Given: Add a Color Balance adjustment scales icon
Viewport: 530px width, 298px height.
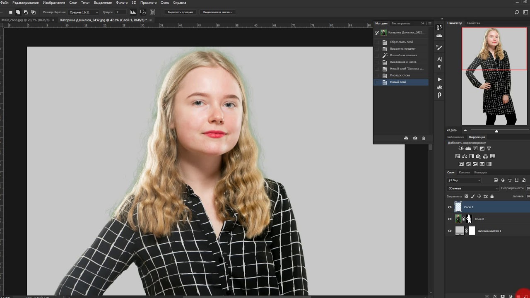Looking at the screenshot, I should click(465, 156).
